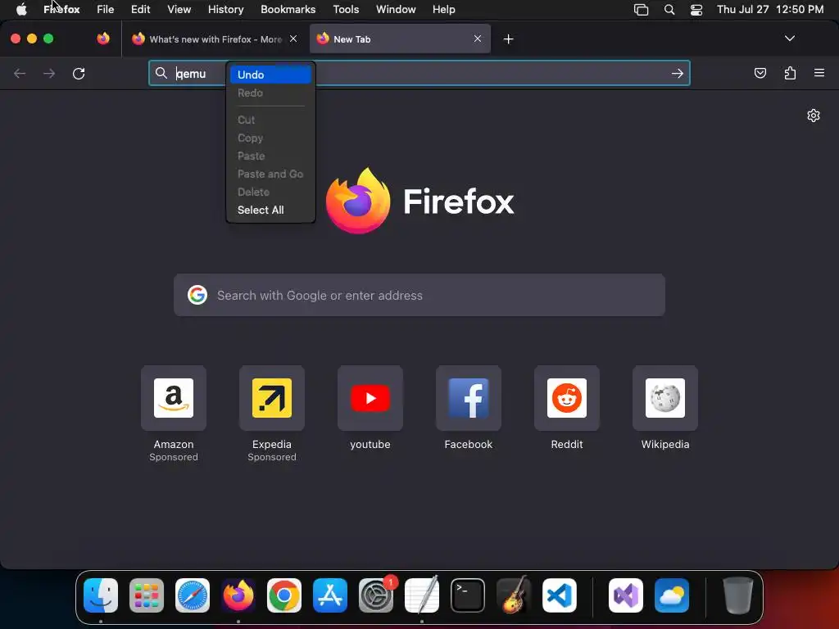Open the History menu
The image size is (839, 629).
pyautogui.click(x=226, y=10)
